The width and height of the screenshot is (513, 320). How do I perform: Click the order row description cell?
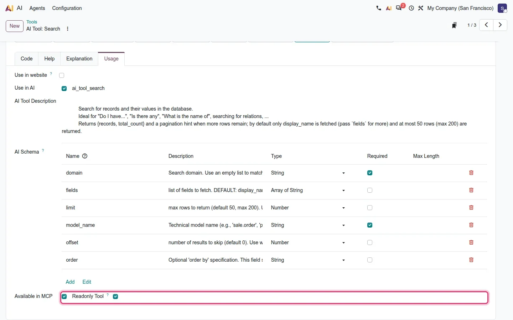point(216,260)
